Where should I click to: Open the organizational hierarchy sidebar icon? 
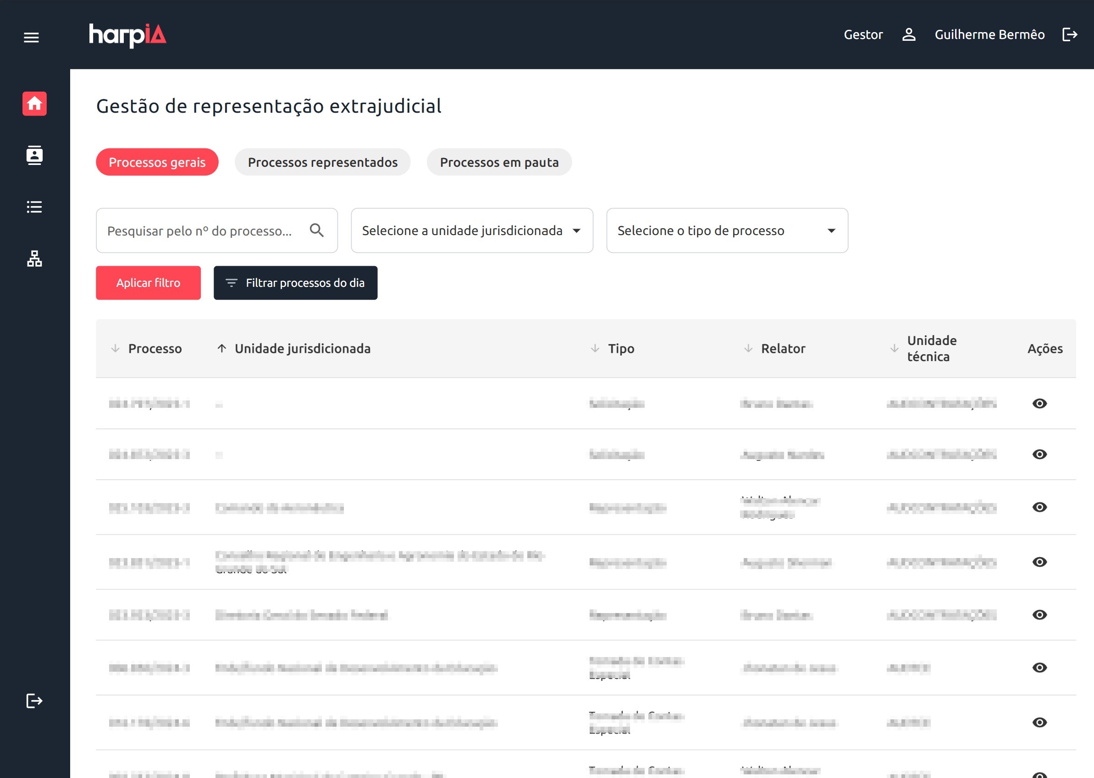34,259
